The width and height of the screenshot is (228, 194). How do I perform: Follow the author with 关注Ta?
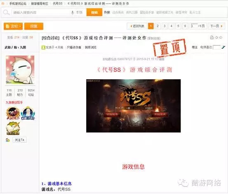click(x=19, y=140)
